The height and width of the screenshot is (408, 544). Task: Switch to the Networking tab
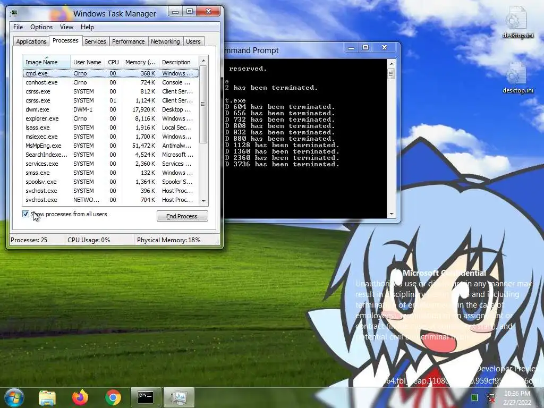point(165,41)
